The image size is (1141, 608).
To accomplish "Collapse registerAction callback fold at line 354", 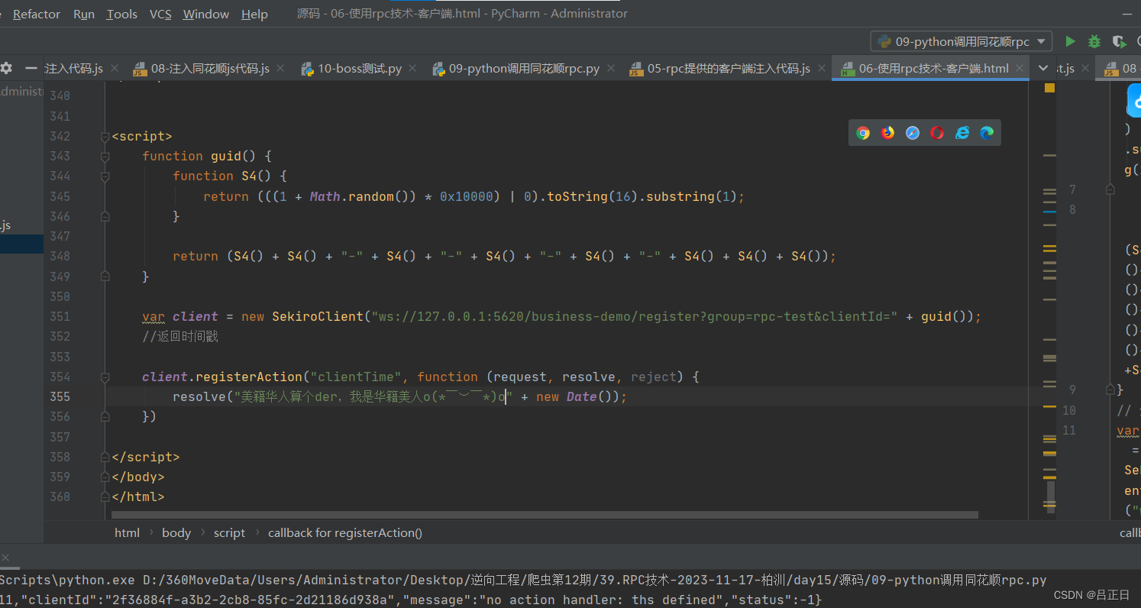I will point(105,377).
